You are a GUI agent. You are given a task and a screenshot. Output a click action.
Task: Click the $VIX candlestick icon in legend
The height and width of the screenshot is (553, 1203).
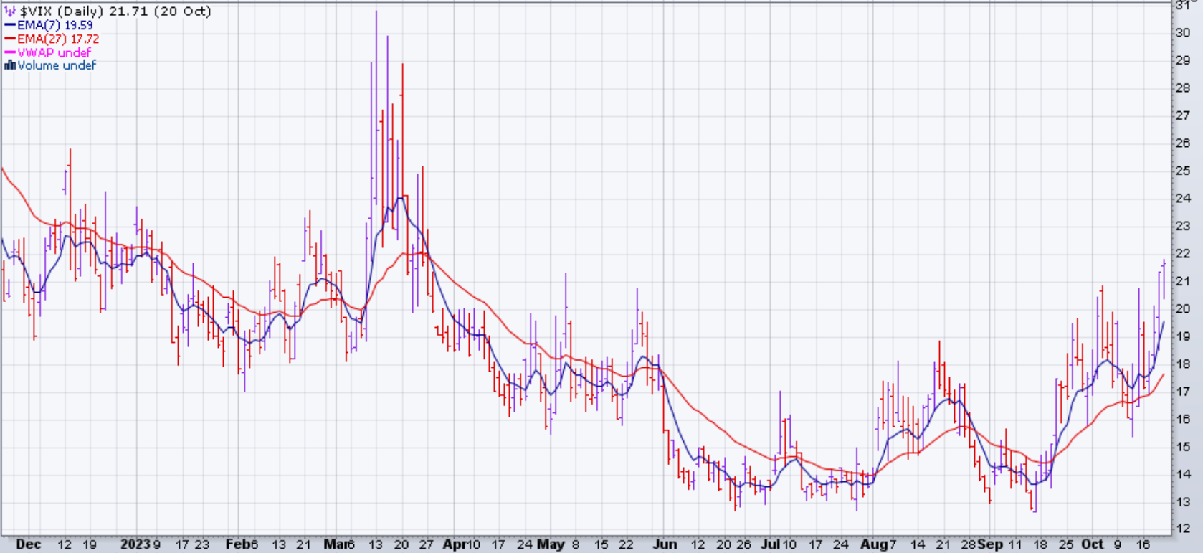[10, 11]
